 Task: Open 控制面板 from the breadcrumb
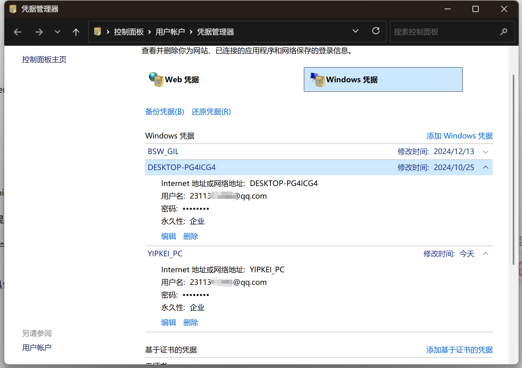coord(129,32)
